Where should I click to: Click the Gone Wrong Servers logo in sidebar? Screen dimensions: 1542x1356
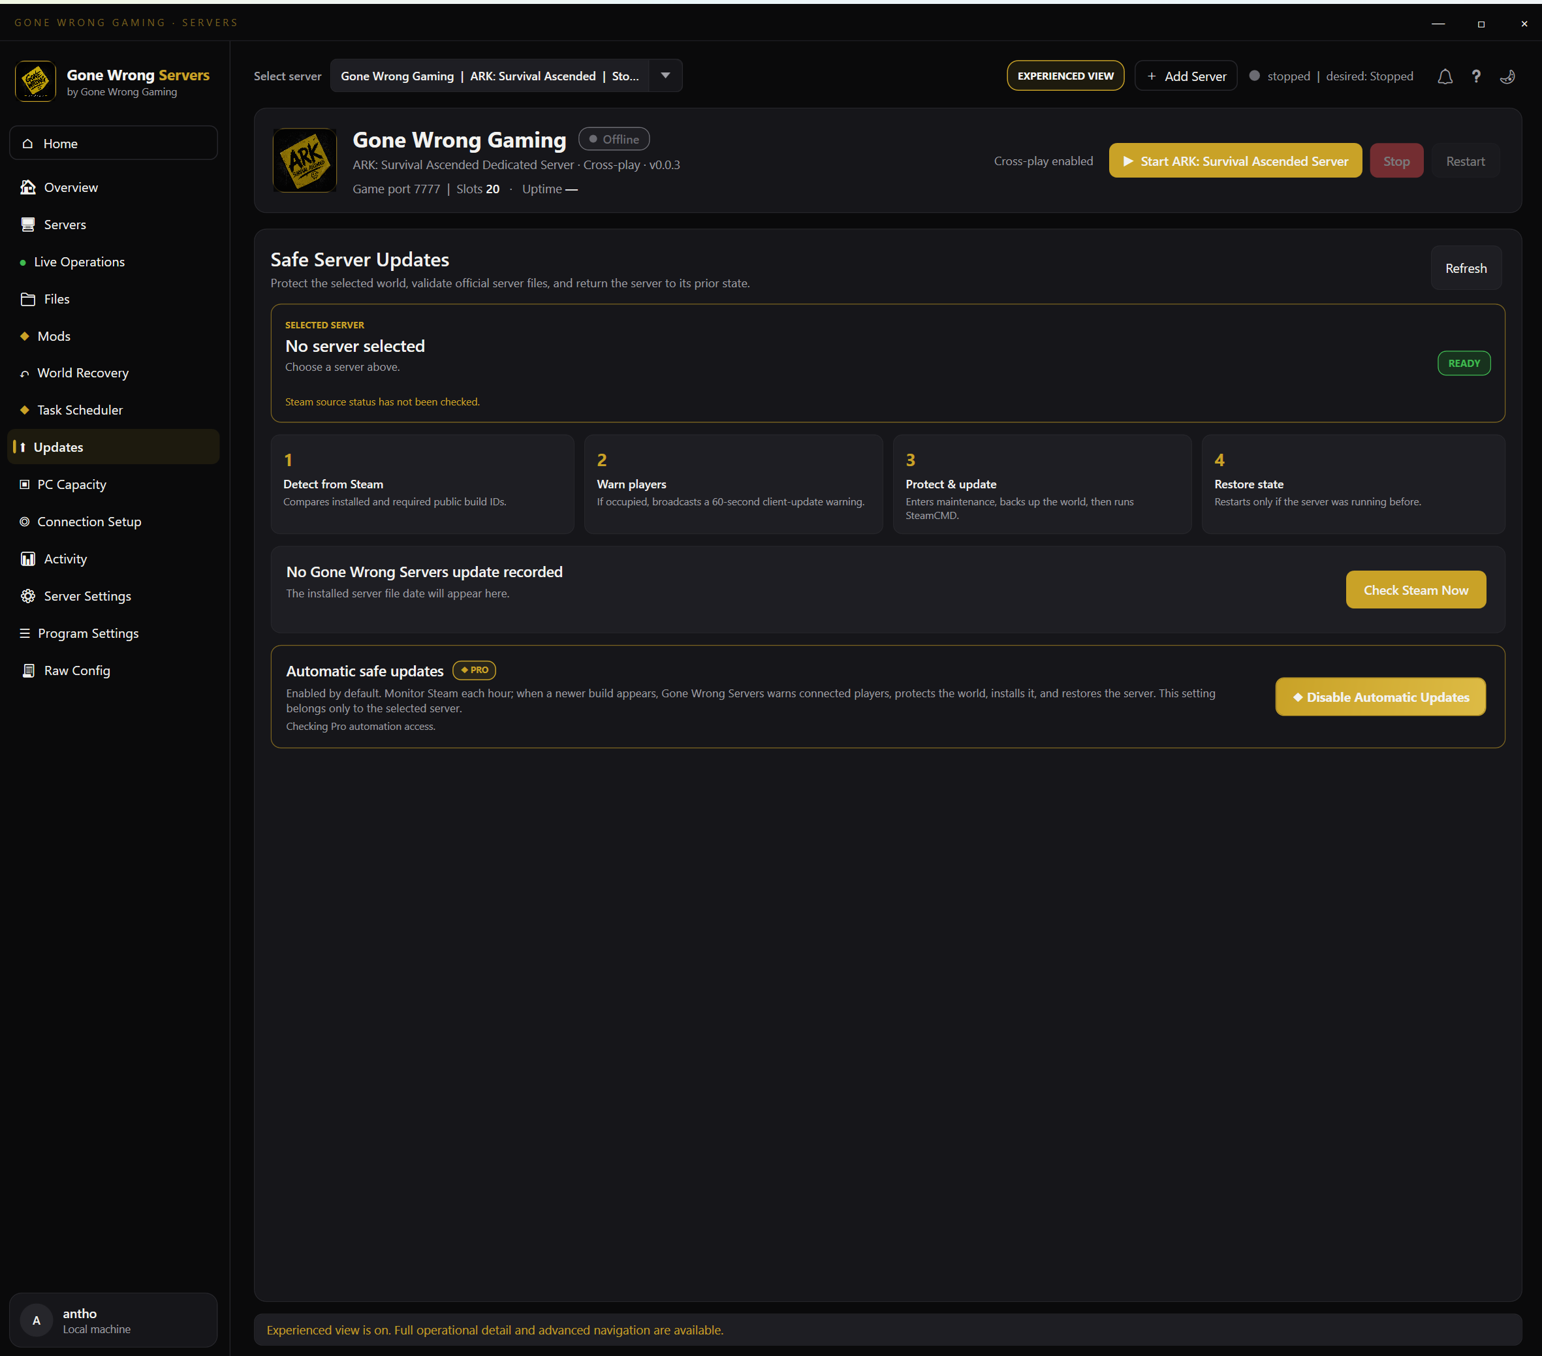tap(35, 81)
